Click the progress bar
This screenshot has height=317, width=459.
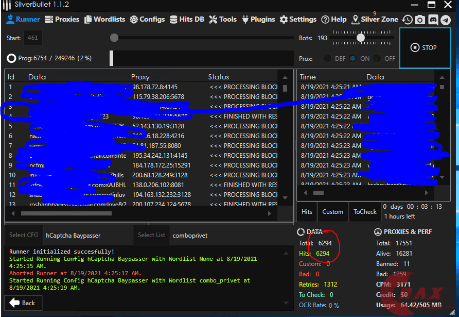[x=202, y=58]
